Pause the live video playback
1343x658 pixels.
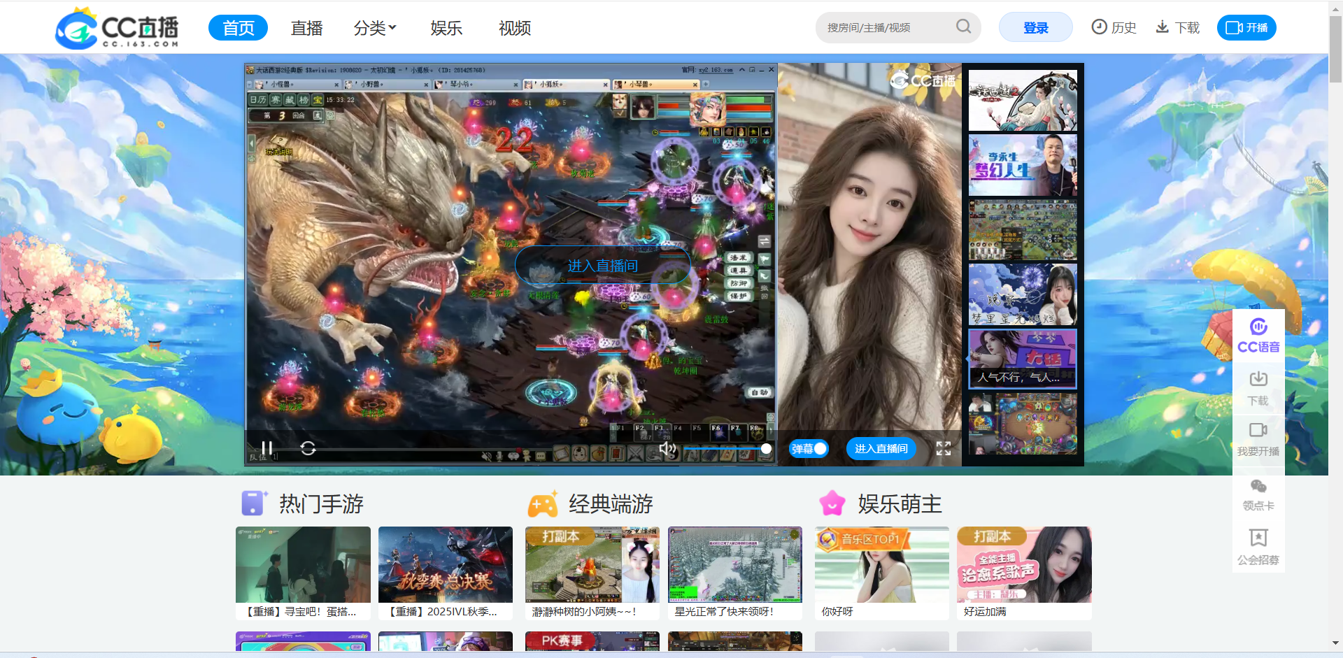click(x=267, y=448)
